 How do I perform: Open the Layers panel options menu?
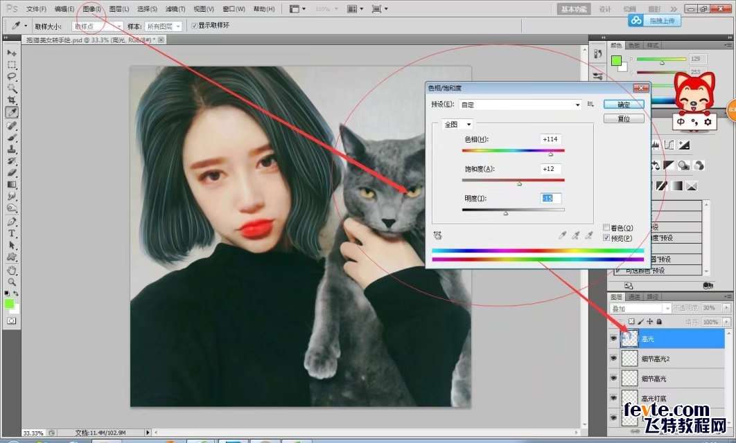point(728,297)
